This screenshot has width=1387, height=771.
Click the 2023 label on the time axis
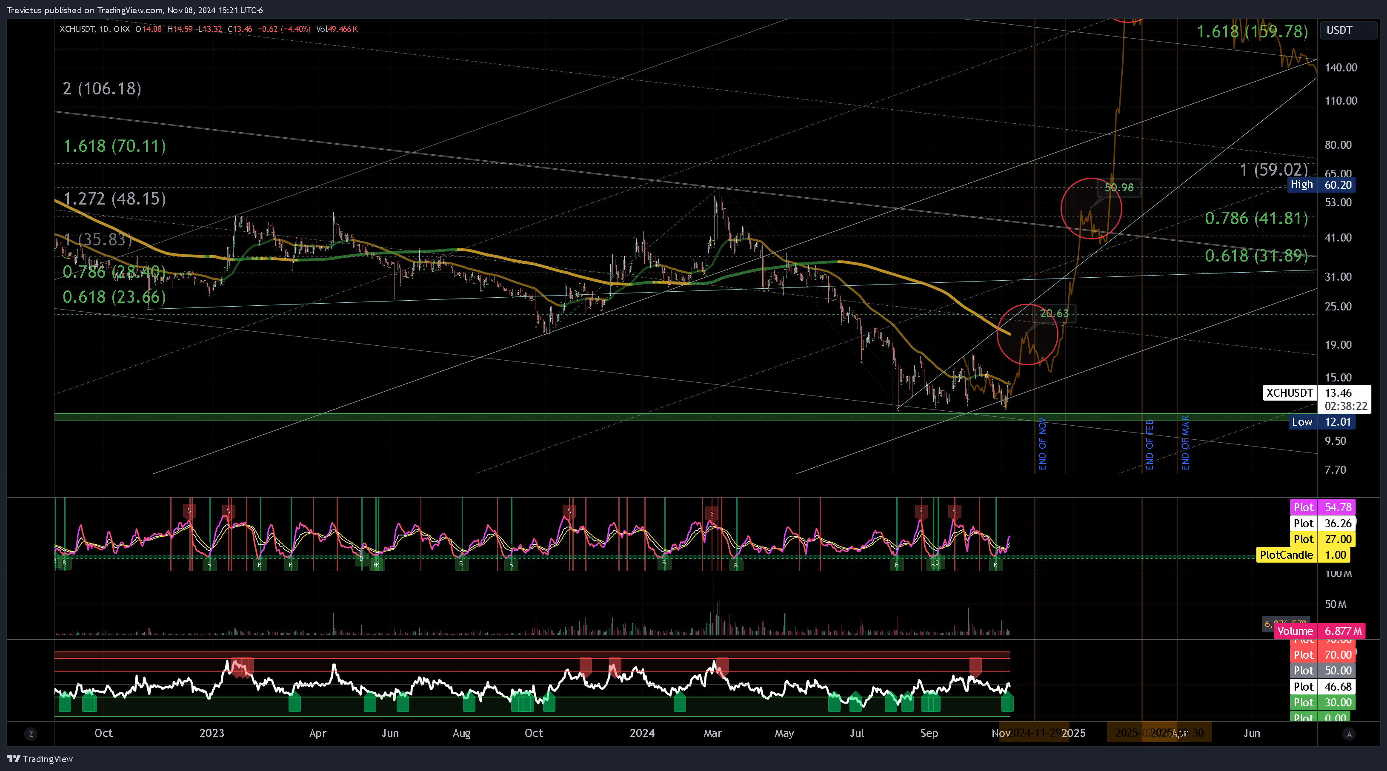pos(212,733)
